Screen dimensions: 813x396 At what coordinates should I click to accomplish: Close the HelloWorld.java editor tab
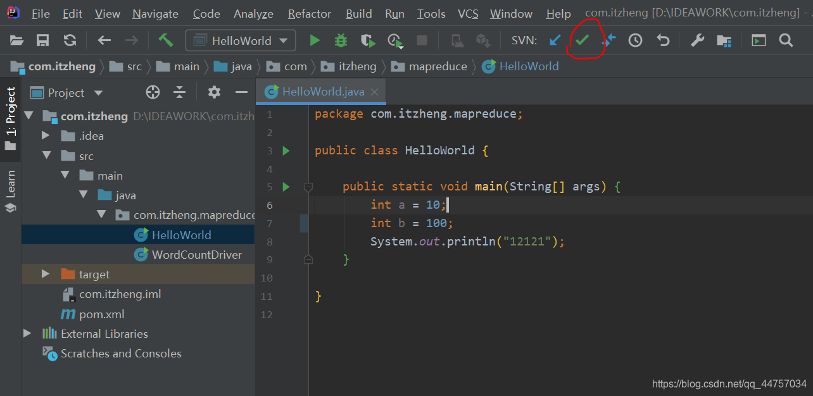click(374, 92)
